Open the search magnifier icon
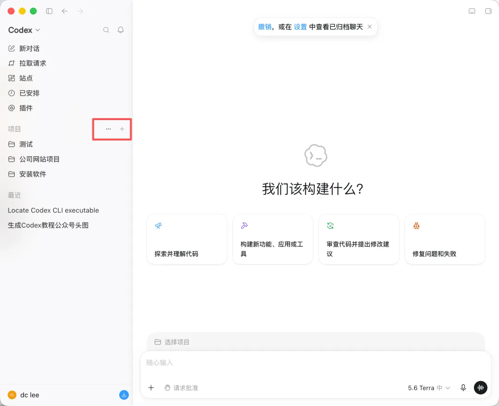 tap(106, 30)
